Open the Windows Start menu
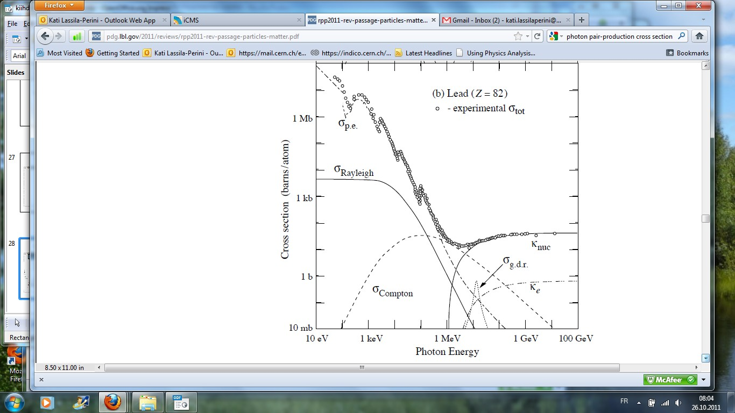 [x=15, y=402]
